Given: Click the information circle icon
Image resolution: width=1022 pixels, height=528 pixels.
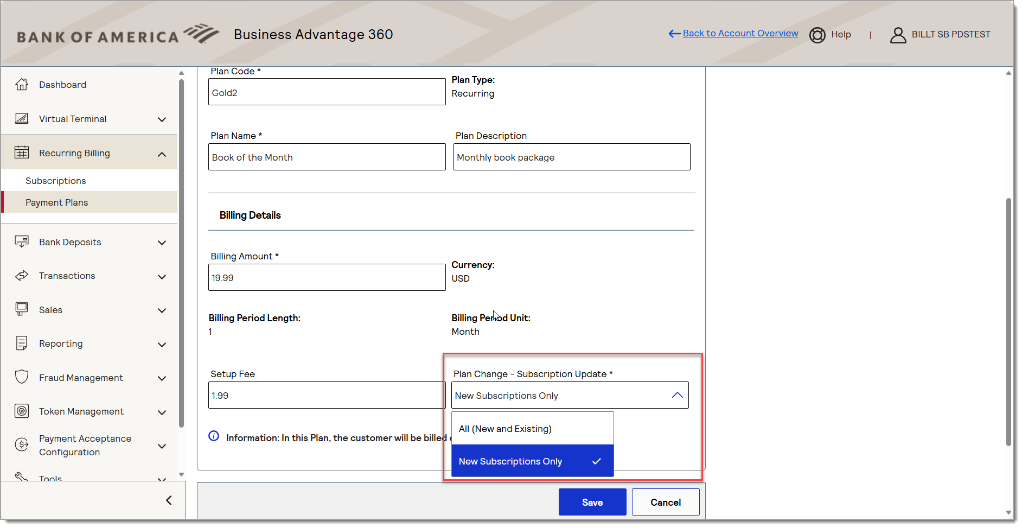Looking at the screenshot, I should tap(214, 436).
